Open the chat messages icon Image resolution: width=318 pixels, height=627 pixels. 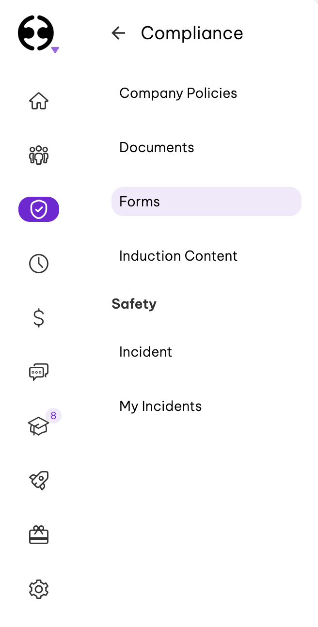(39, 372)
